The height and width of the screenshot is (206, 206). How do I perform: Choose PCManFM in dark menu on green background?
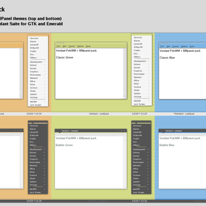point(138,135)
